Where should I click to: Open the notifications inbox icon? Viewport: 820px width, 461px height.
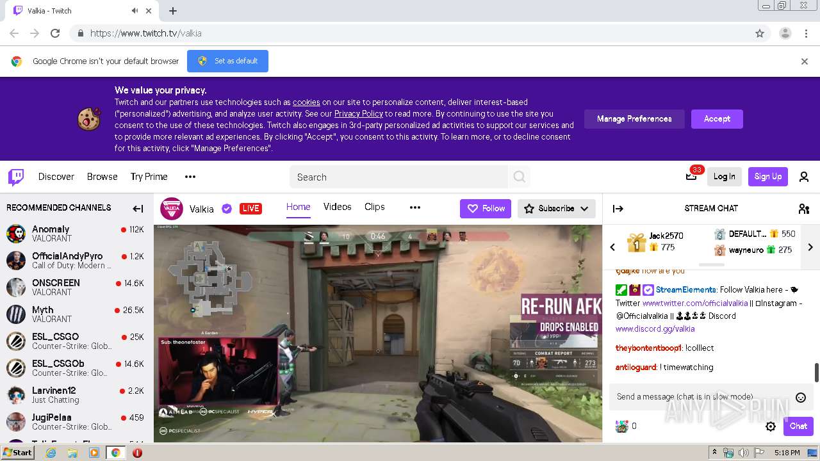tap(691, 177)
